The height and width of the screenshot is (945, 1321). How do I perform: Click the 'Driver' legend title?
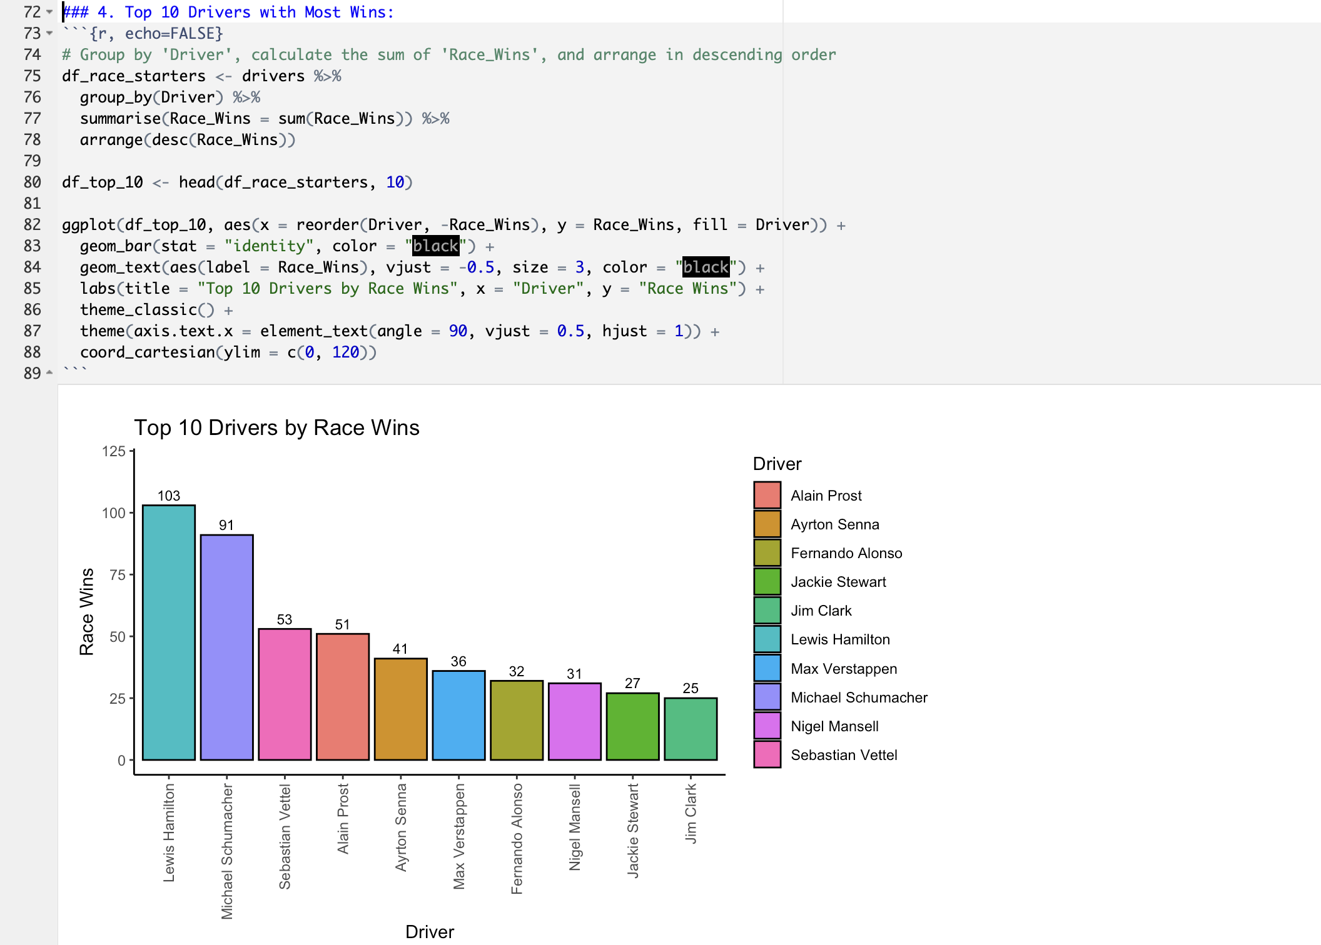(x=777, y=464)
